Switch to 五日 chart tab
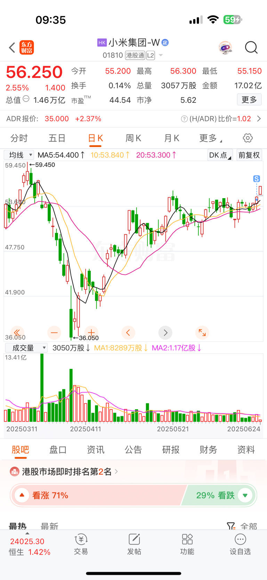This screenshot has height=580, width=267. click(x=57, y=138)
